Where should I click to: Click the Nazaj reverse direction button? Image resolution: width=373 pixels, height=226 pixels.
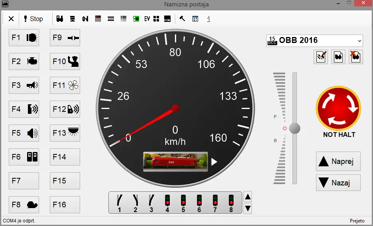coord(338,183)
